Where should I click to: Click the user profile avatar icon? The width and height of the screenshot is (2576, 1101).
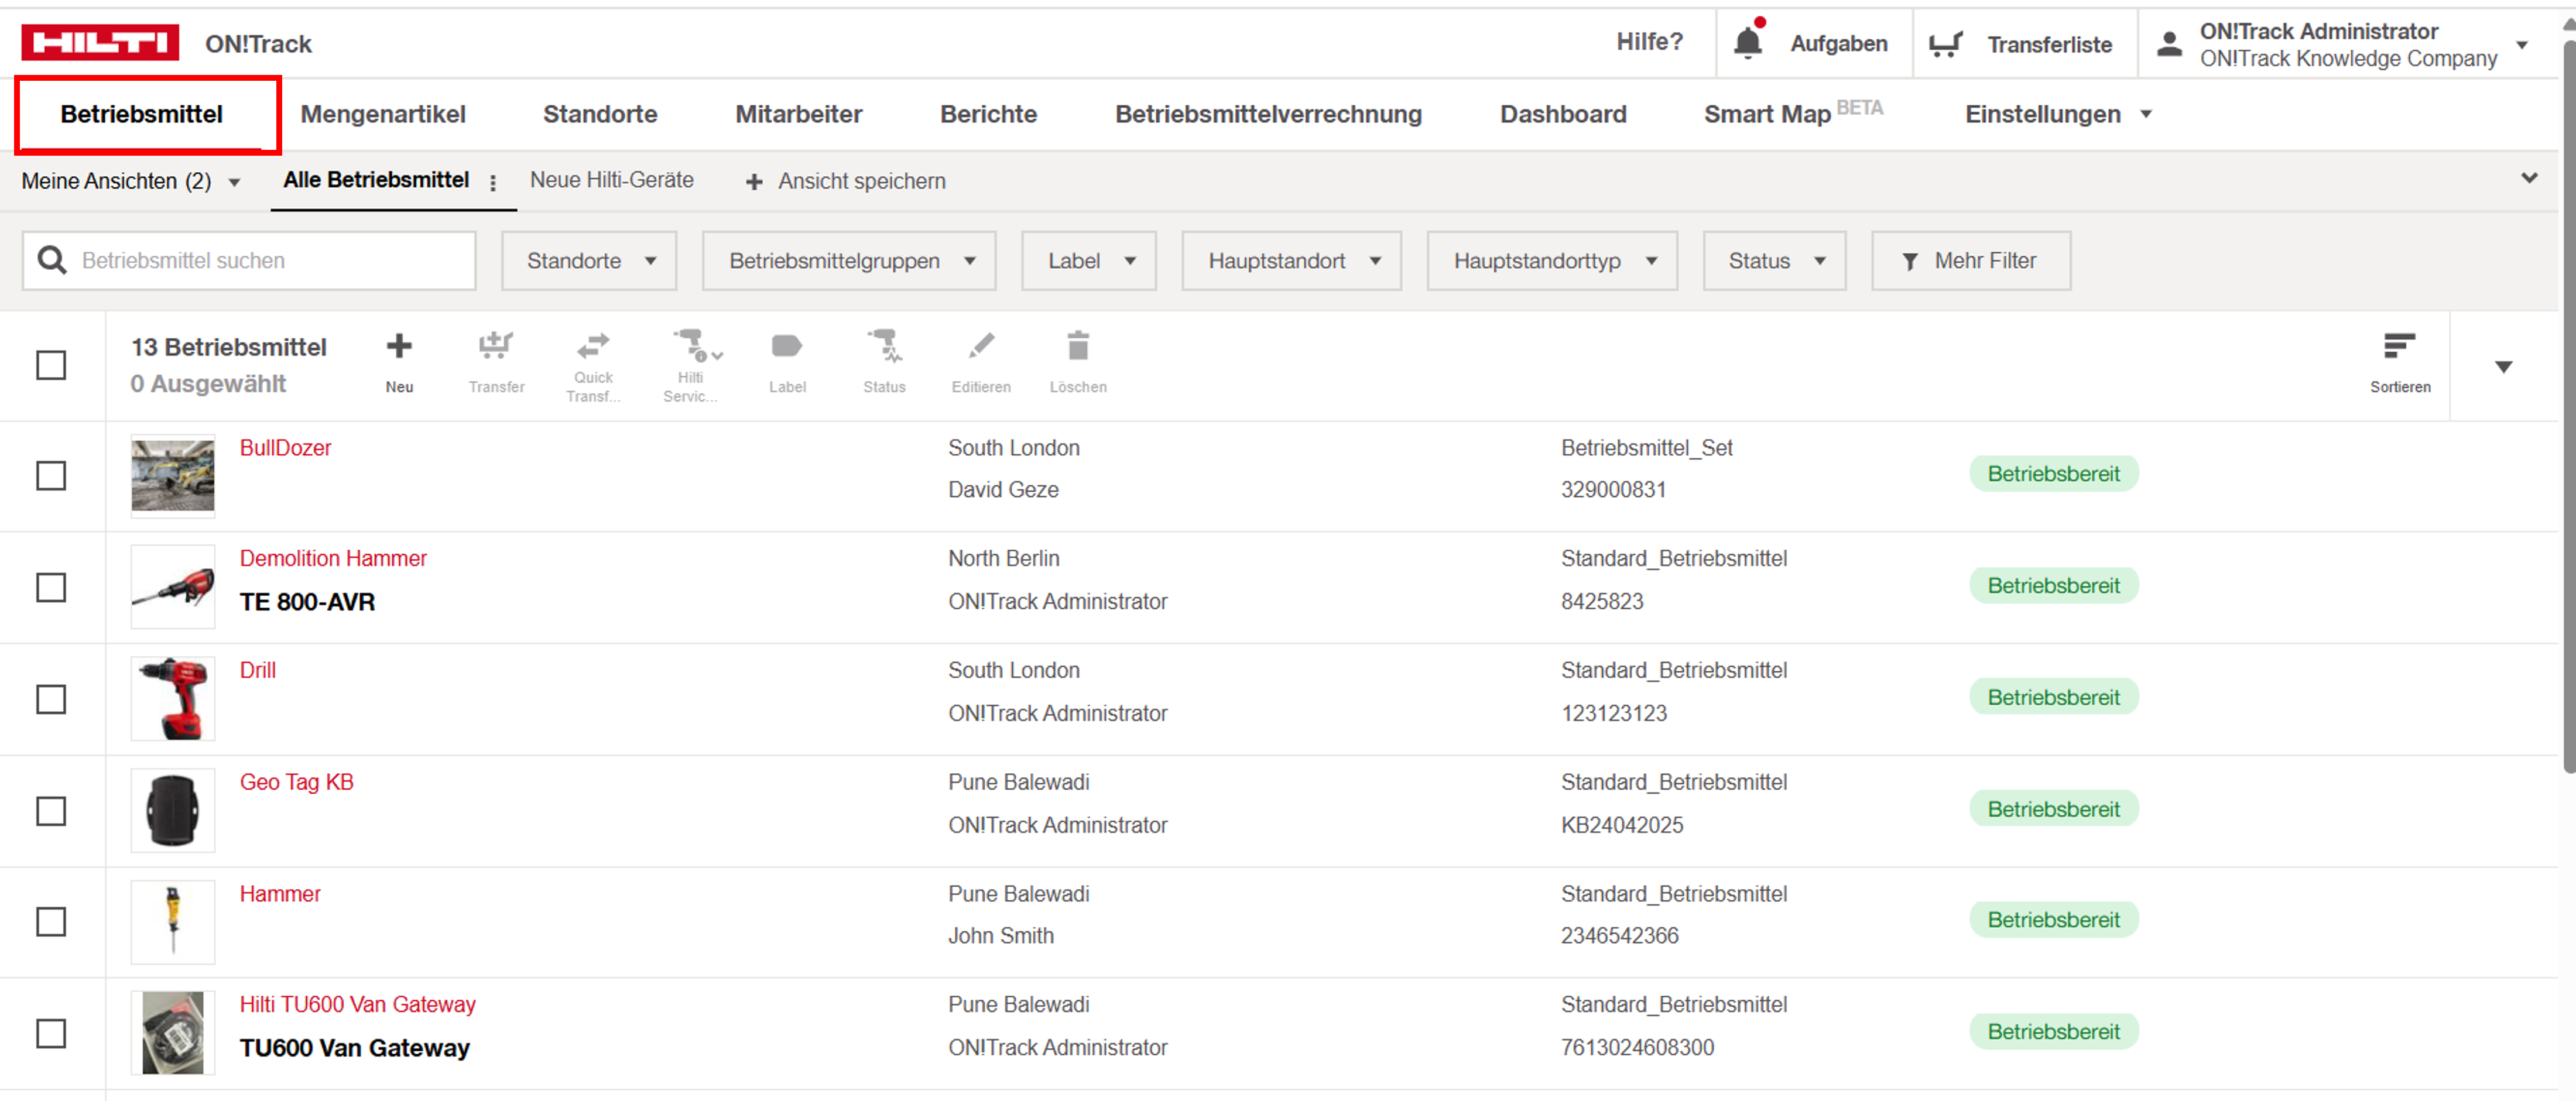pos(2168,44)
